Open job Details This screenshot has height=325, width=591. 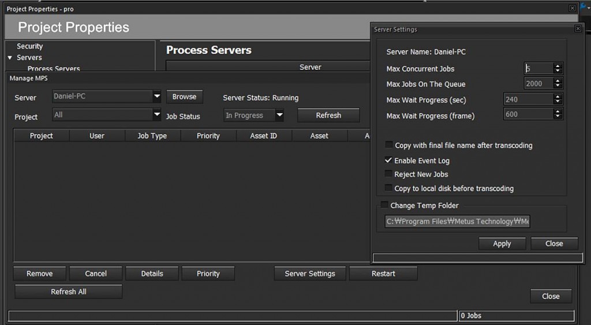click(x=152, y=274)
